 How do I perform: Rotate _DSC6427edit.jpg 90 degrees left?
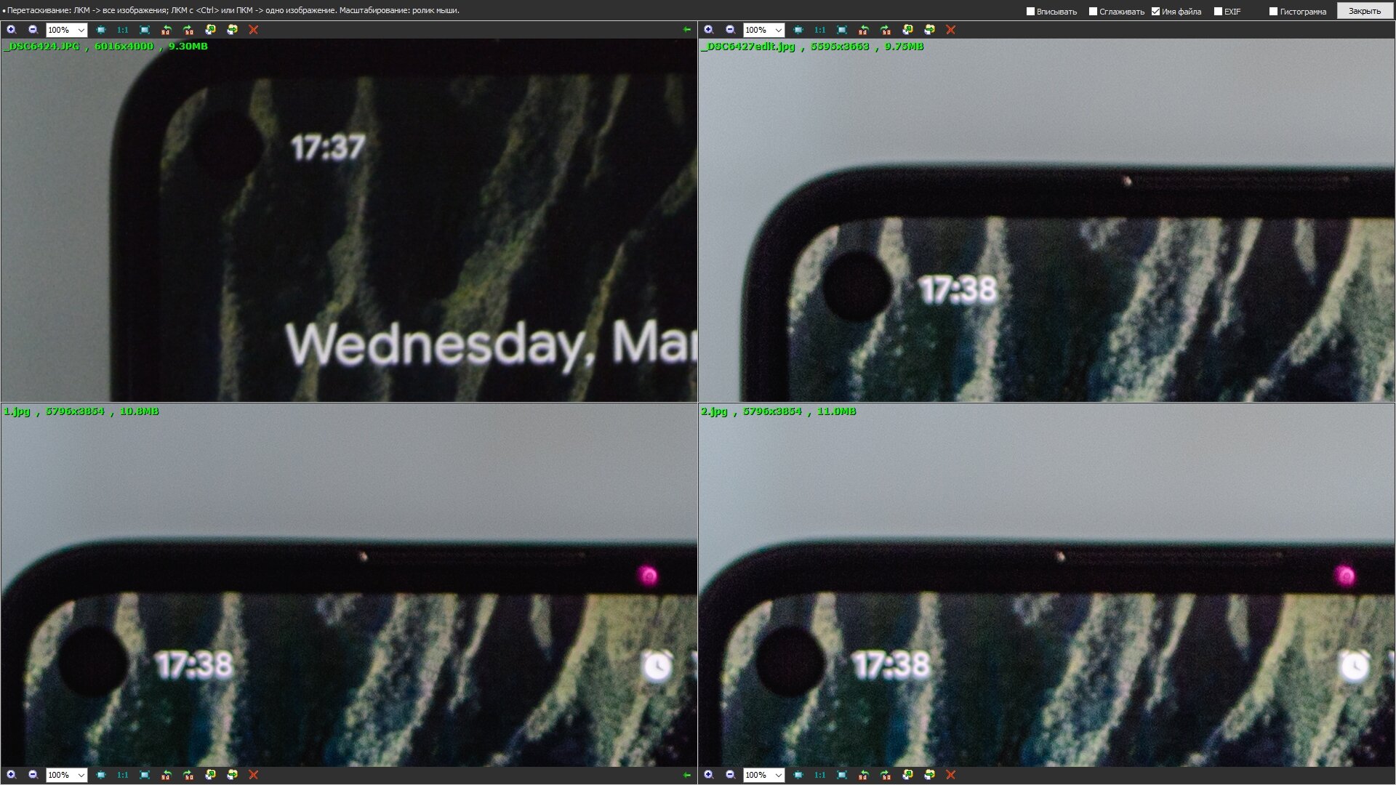coord(864,30)
